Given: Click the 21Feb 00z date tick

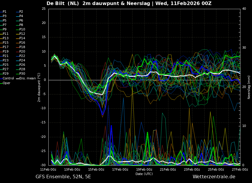Looking at the screenshot, I should 168,169.
